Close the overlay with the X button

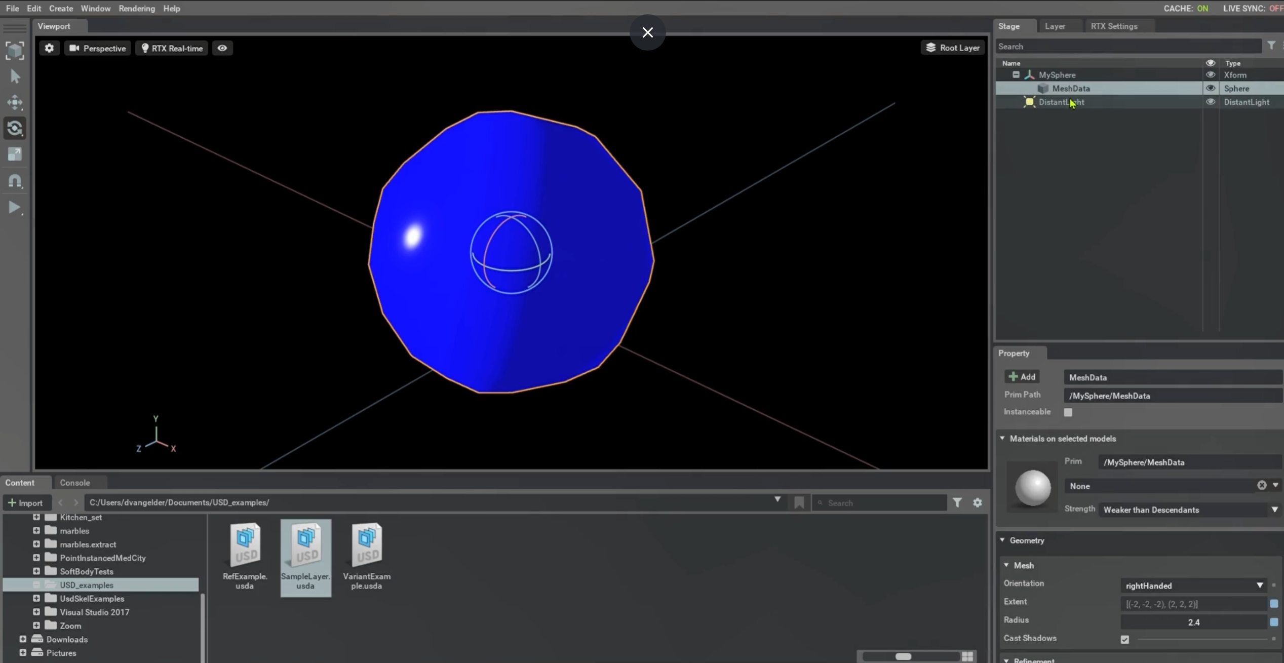point(647,32)
